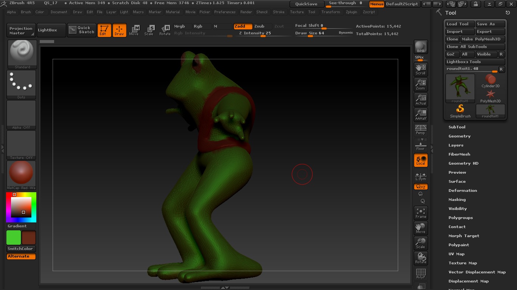The width and height of the screenshot is (517, 290).
Task: Toggle PolyF polyframe display
Action: tap(420, 274)
